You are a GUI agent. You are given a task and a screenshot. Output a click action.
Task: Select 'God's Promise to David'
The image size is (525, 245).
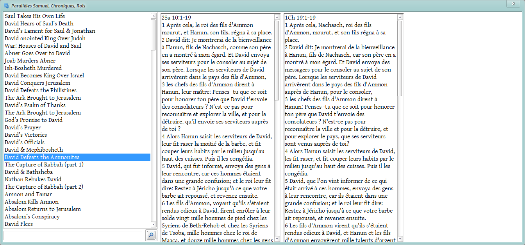point(77,120)
